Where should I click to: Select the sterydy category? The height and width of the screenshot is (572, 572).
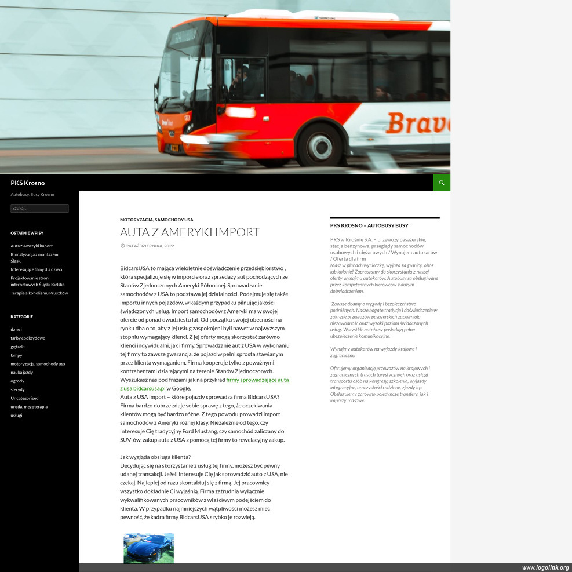[x=17, y=389]
